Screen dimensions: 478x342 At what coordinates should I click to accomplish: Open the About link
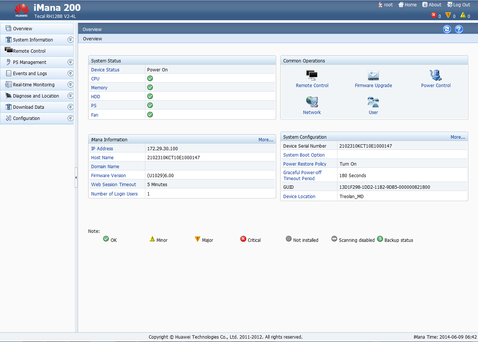[x=432, y=5]
